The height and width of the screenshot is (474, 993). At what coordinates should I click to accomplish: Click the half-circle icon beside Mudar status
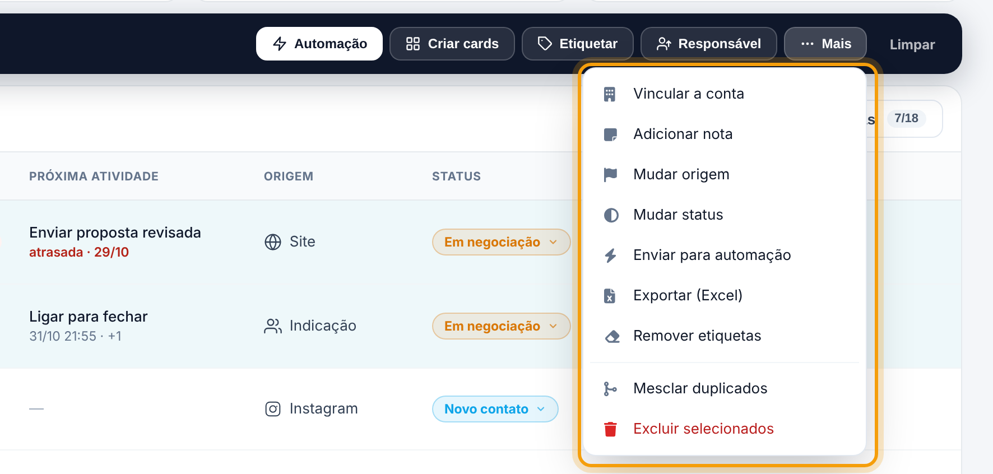coord(611,215)
